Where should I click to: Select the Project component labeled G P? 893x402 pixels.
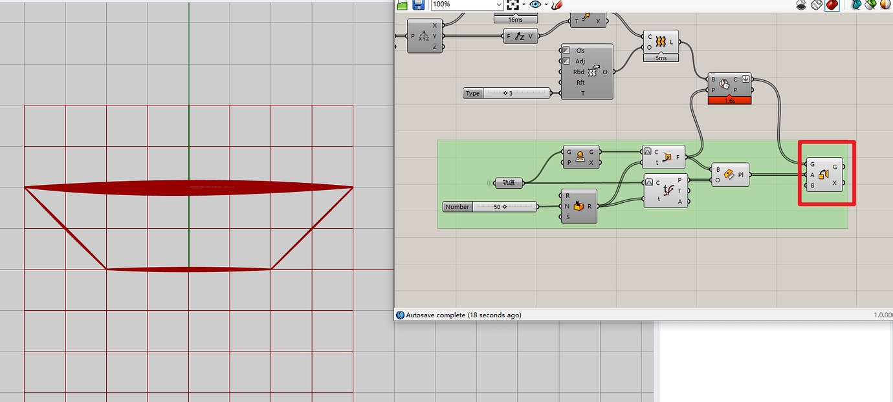pyautogui.click(x=580, y=157)
